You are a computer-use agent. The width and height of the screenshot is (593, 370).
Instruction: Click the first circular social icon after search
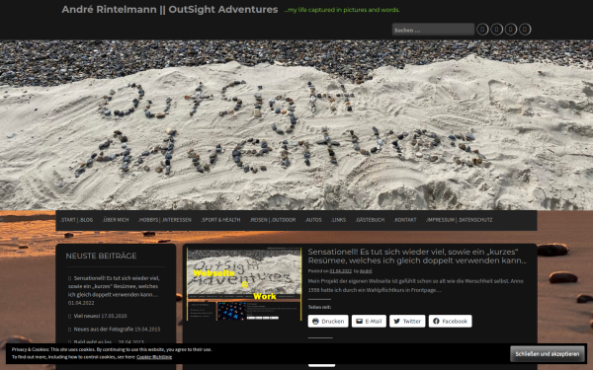pyautogui.click(x=482, y=29)
